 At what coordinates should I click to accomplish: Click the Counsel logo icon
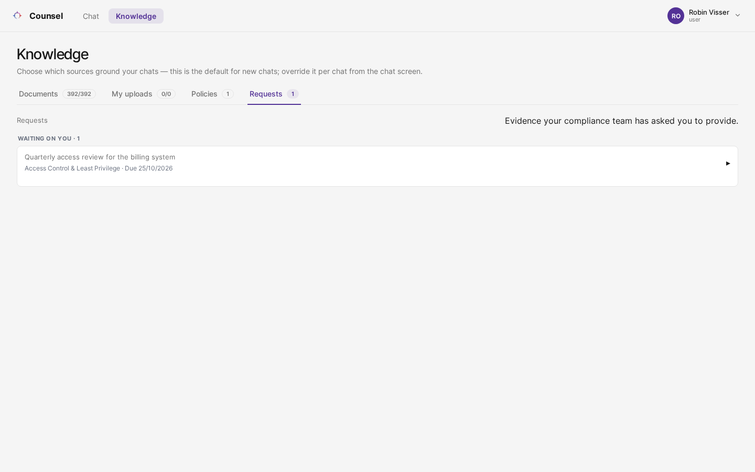pyautogui.click(x=17, y=16)
